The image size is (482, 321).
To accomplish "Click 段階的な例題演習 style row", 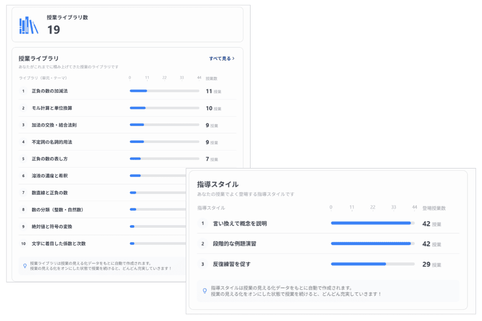I will click(328, 244).
